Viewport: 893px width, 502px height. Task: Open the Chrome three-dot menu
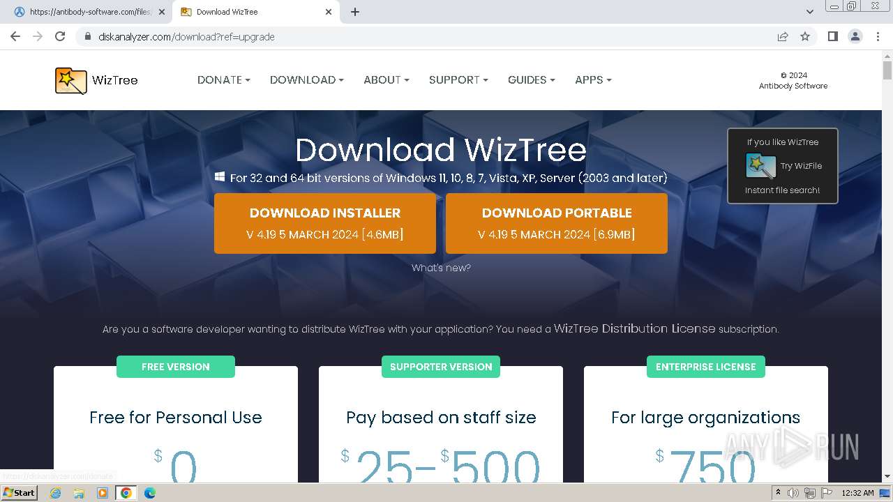point(878,36)
